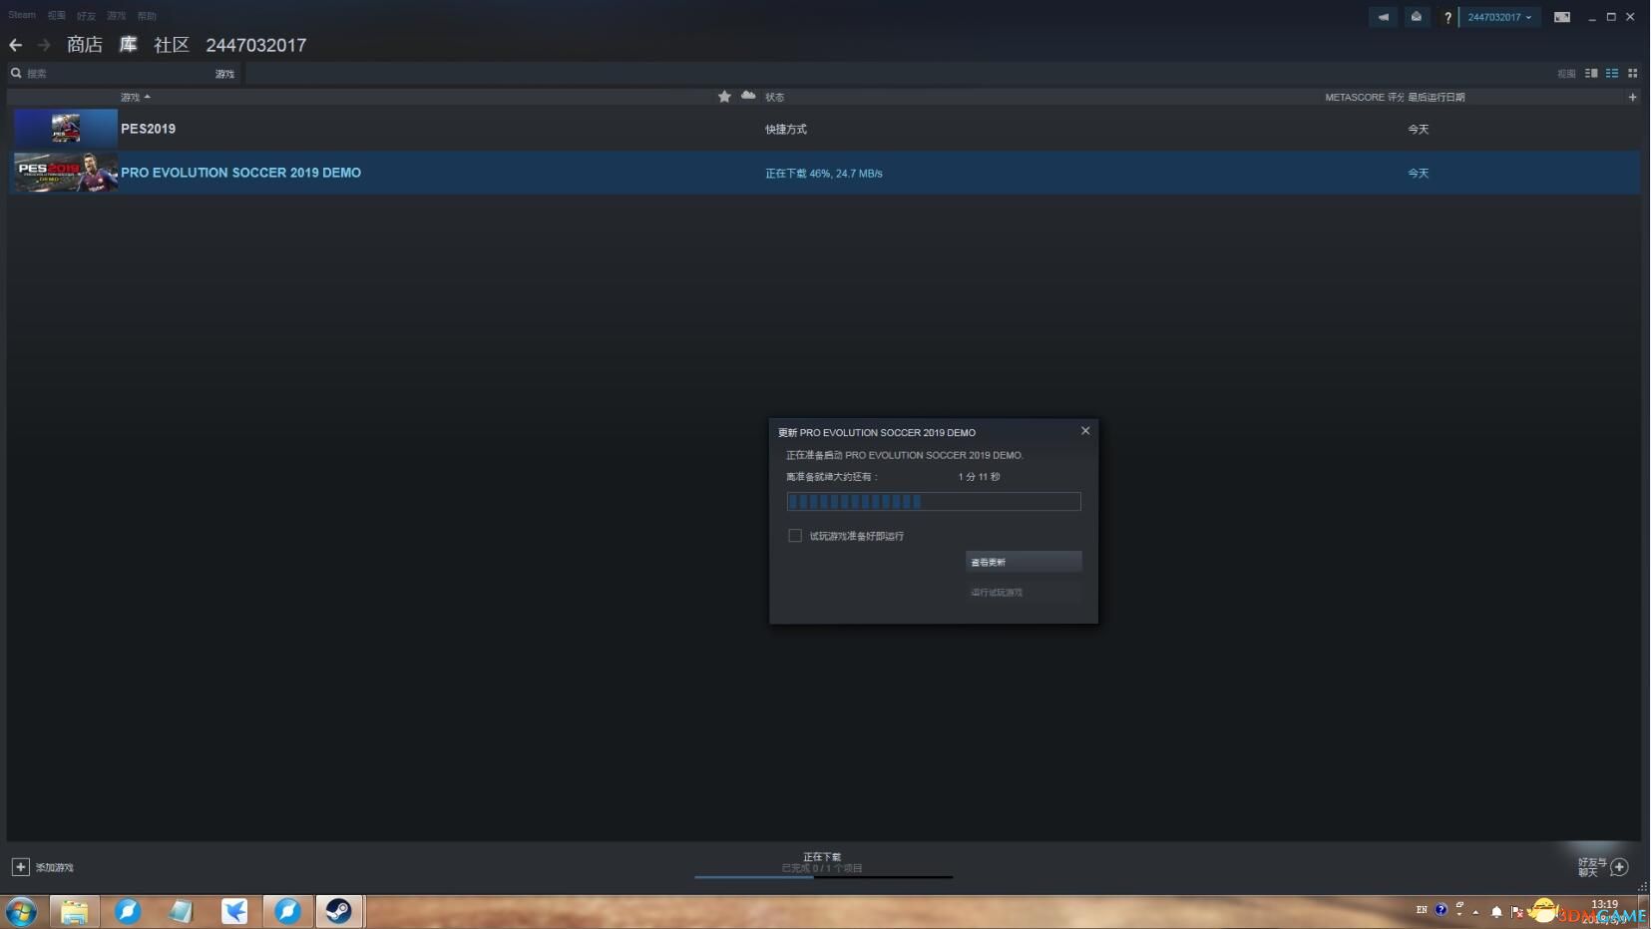Click the EN language indicator

[x=1422, y=910]
